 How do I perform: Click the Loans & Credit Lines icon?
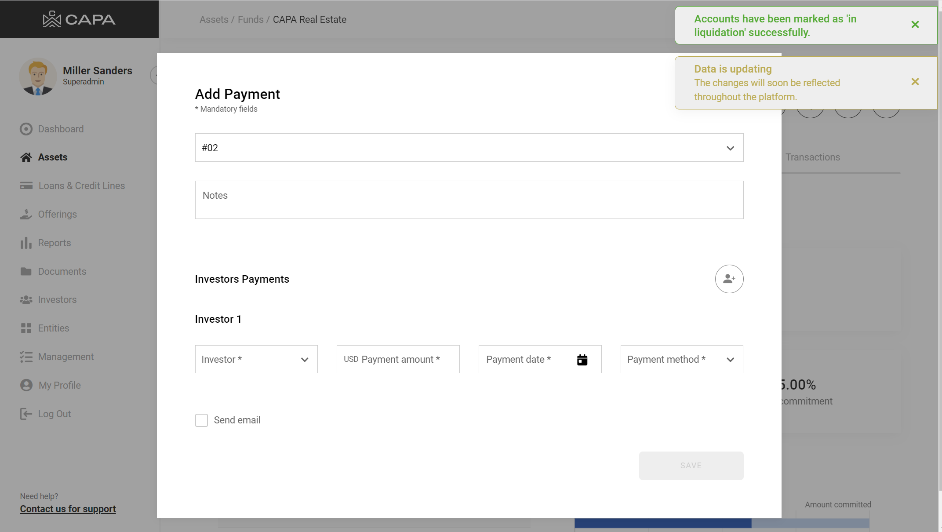click(x=26, y=186)
